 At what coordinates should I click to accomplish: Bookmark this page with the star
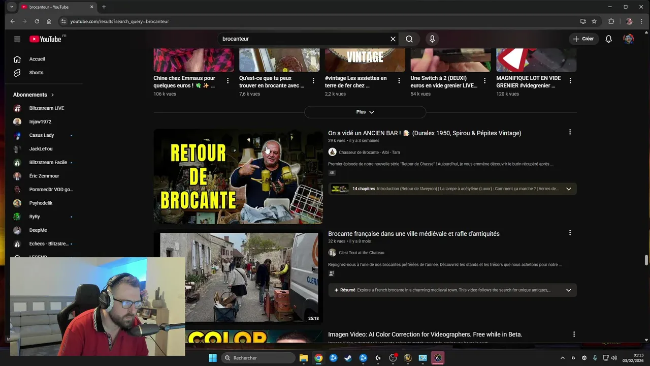pyautogui.click(x=594, y=21)
